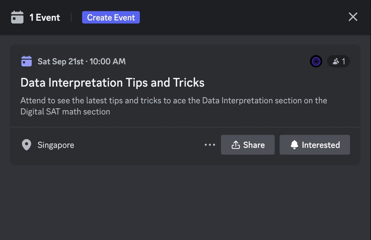The height and width of the screenshot is (240, 371).
Task: Click the event creator's round avatar icon
Action: click(316, 62)
